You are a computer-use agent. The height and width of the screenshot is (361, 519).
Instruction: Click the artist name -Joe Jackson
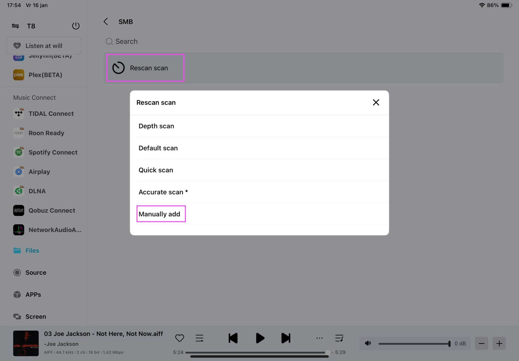click(x=61, y=344)
